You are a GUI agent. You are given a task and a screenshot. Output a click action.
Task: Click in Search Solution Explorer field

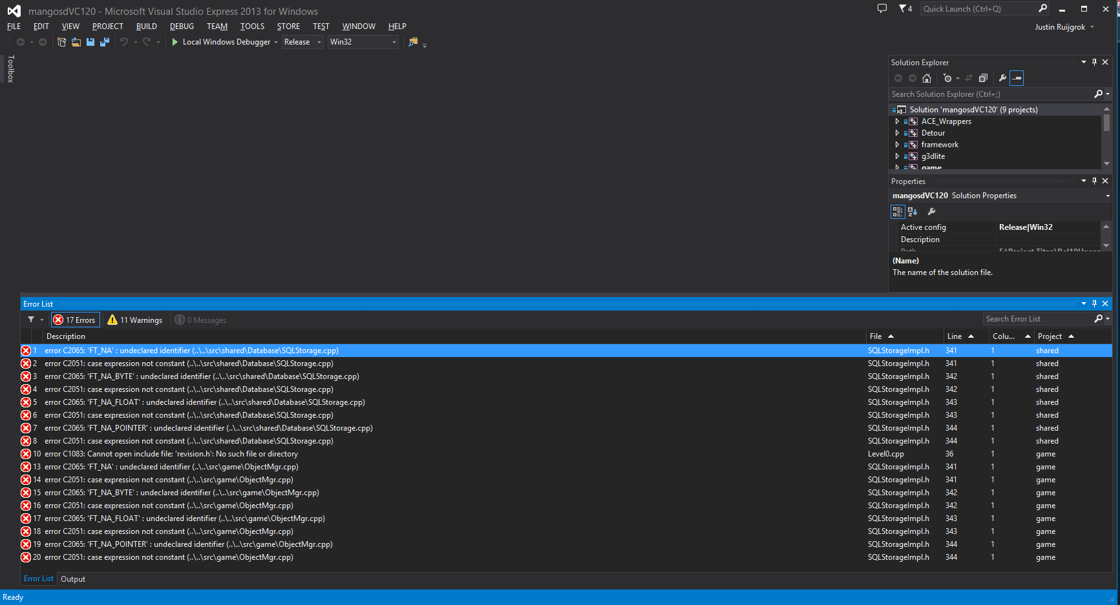[x=991, y=94]
